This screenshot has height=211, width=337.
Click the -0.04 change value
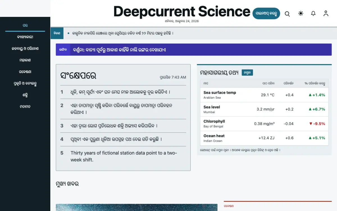click(x=288, y=124)
